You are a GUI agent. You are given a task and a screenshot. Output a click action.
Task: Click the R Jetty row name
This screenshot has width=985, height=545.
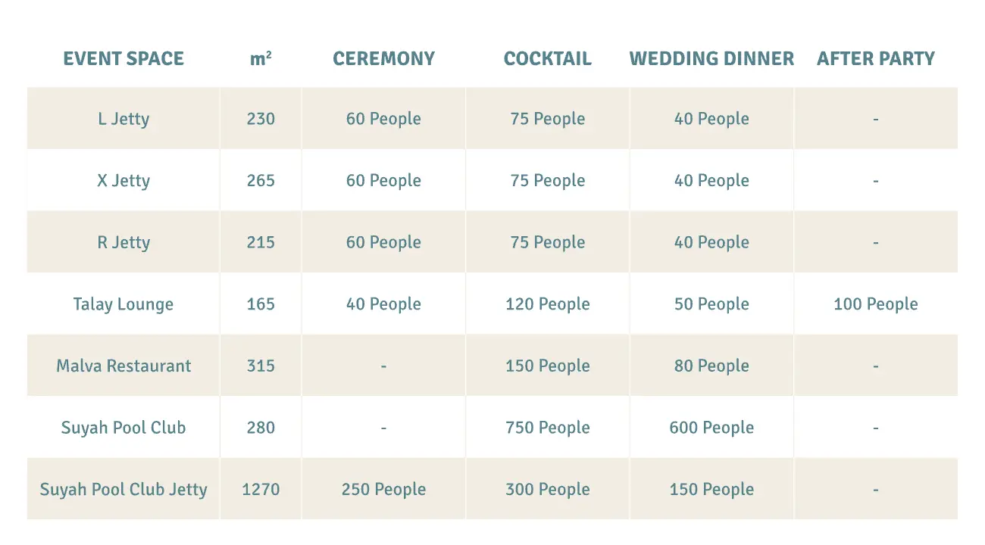(124, 243)
